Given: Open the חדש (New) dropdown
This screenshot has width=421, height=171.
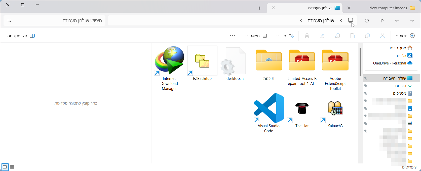Looking at the screenshot, I should click(x=405, y=36).
